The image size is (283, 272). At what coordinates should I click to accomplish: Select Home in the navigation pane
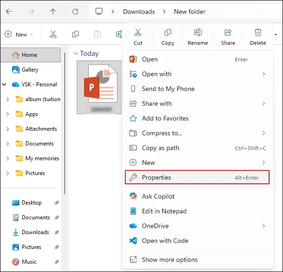pos(31,55)
